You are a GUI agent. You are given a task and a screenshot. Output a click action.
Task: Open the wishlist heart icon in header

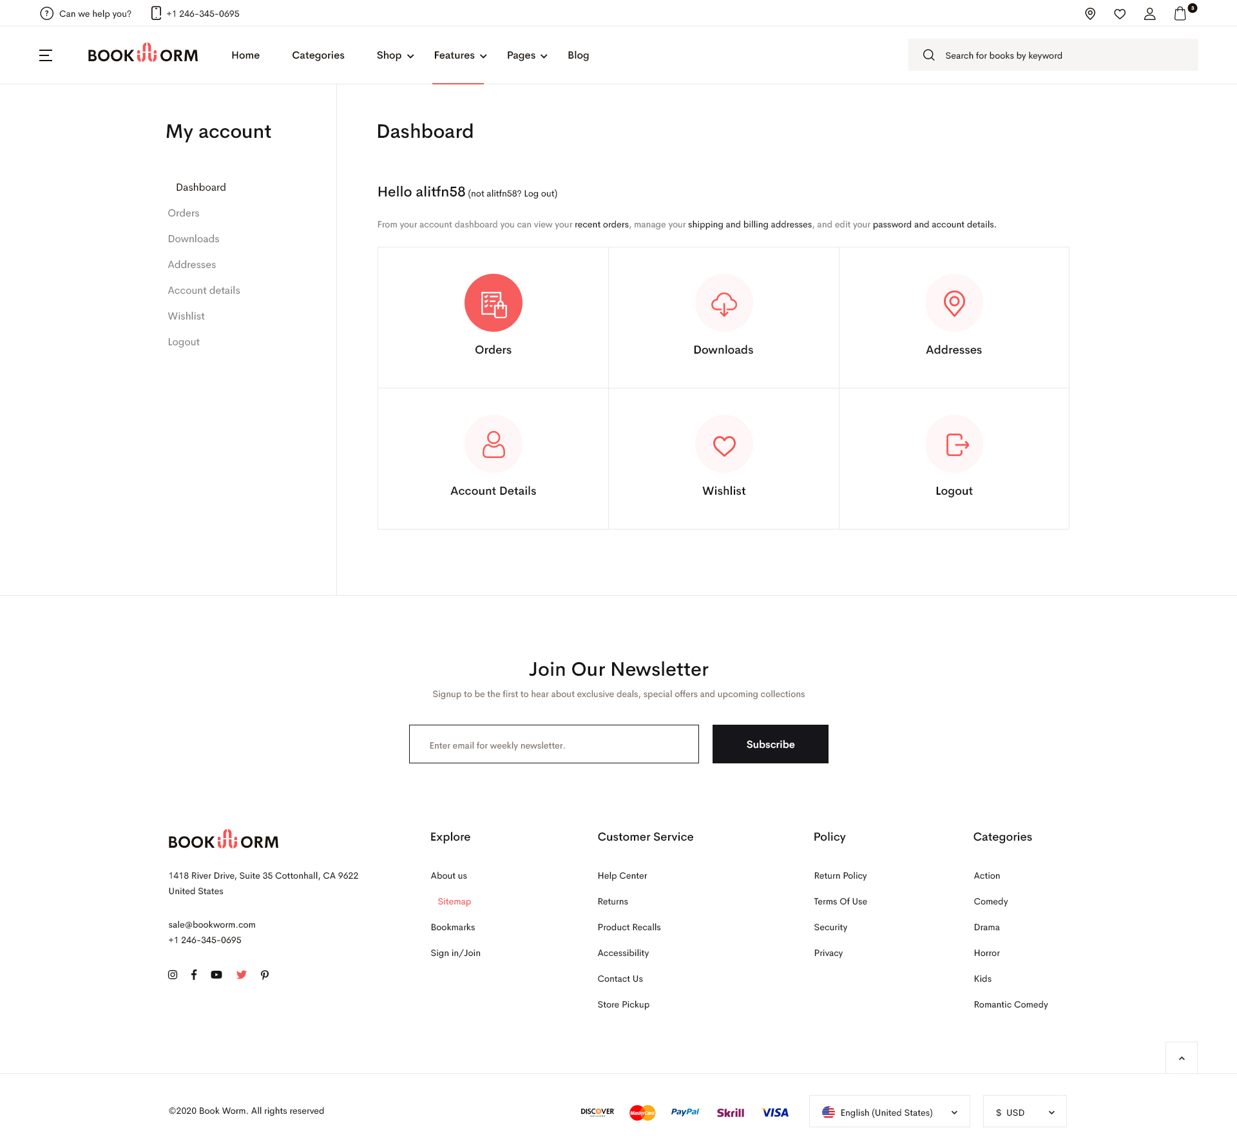[x=1120, y=14]
